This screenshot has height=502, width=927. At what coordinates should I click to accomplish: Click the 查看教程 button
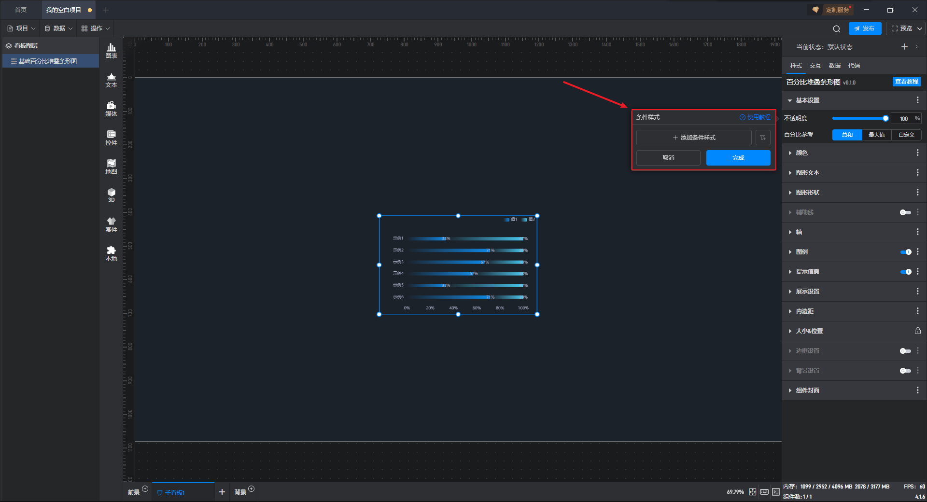coord(907,82)
